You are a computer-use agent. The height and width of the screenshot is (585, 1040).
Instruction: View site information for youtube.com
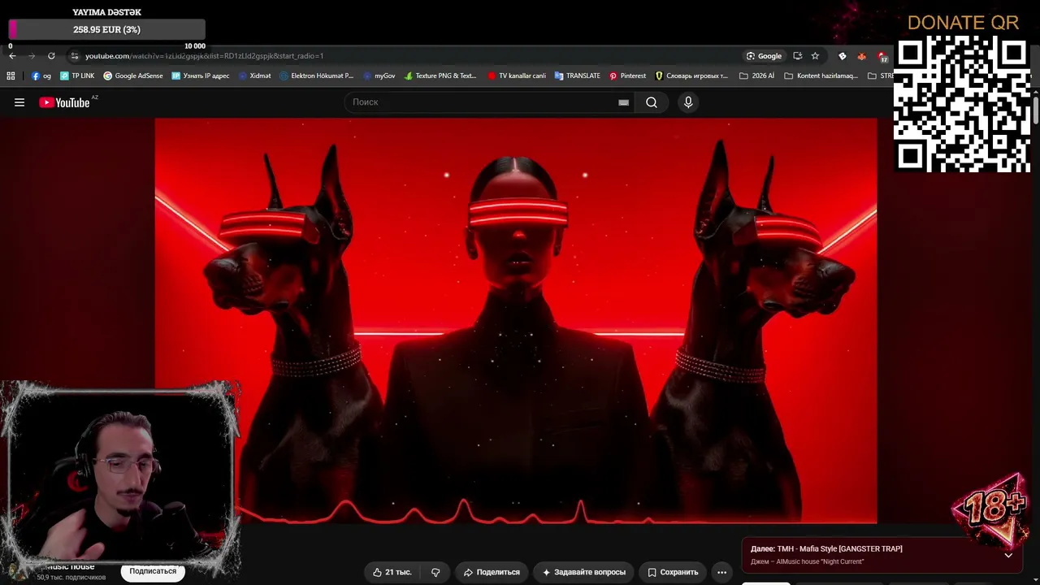tap(75, 56)
